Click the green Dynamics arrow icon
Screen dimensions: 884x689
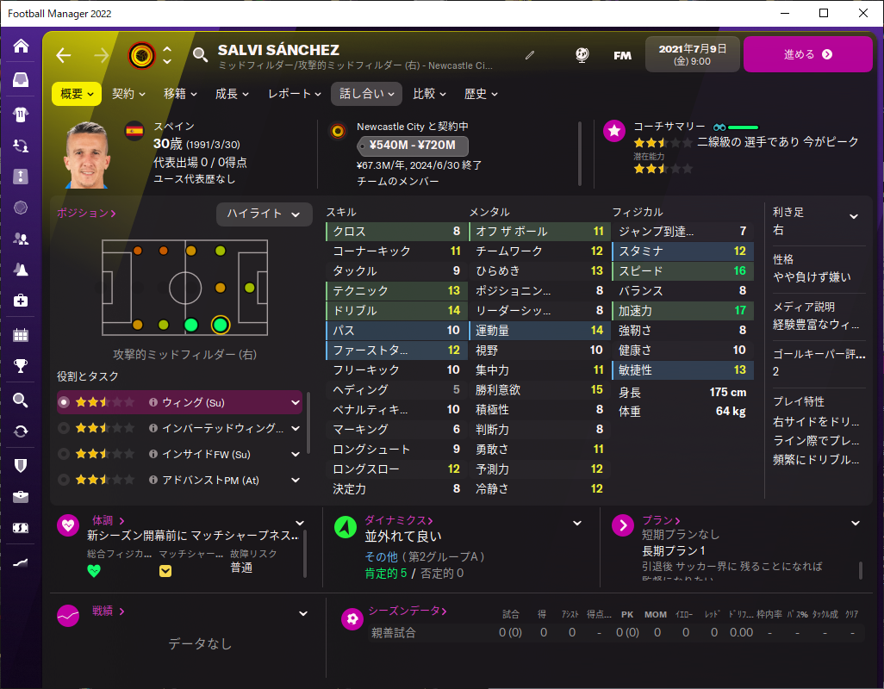(346, 527)
